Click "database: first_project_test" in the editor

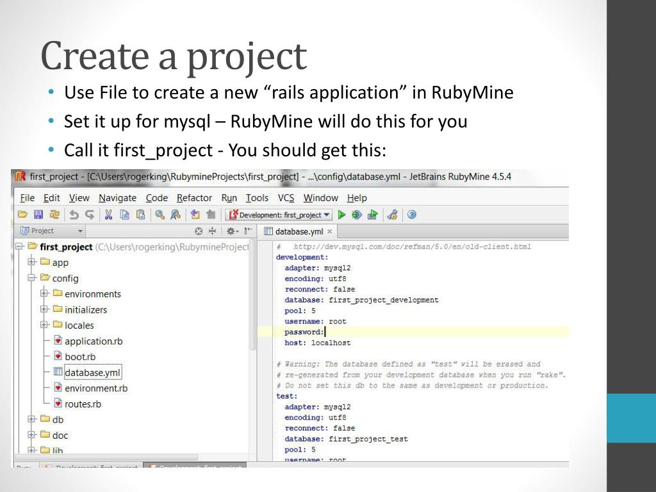(x=346, y=439)
